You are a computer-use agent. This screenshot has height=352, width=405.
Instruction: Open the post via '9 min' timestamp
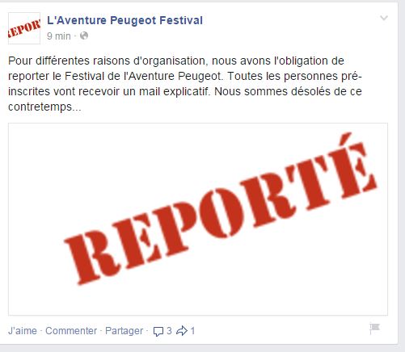point(58,36)
